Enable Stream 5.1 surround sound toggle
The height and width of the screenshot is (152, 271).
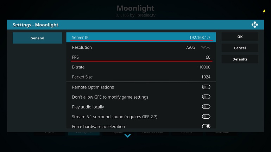[206, 117]
